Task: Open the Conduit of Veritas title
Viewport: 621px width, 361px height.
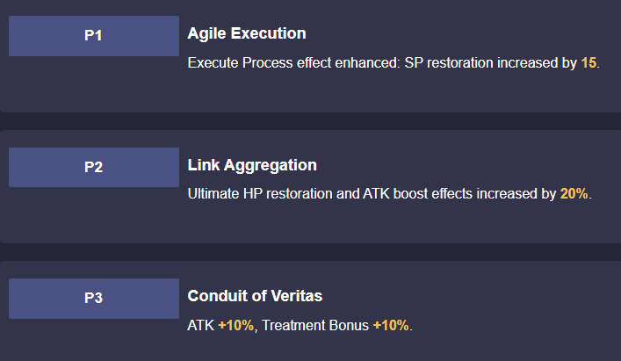Action: [x=255, y=296]
